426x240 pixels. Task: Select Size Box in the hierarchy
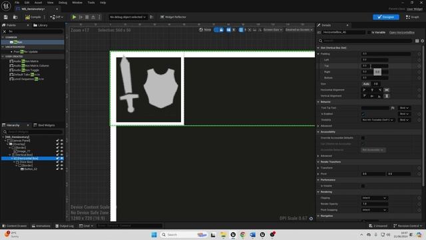[x=25, y=162]
